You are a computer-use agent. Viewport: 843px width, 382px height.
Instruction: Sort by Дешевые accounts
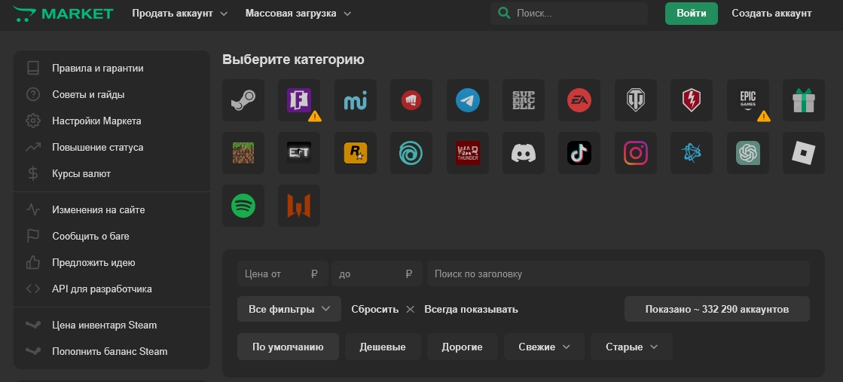click(x=383, y=347)
